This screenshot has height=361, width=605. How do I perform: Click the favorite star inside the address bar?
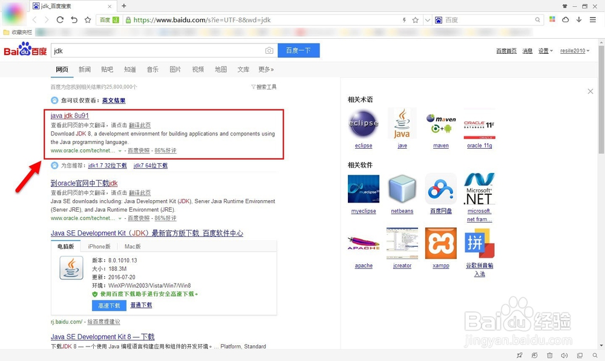[415, 20]
